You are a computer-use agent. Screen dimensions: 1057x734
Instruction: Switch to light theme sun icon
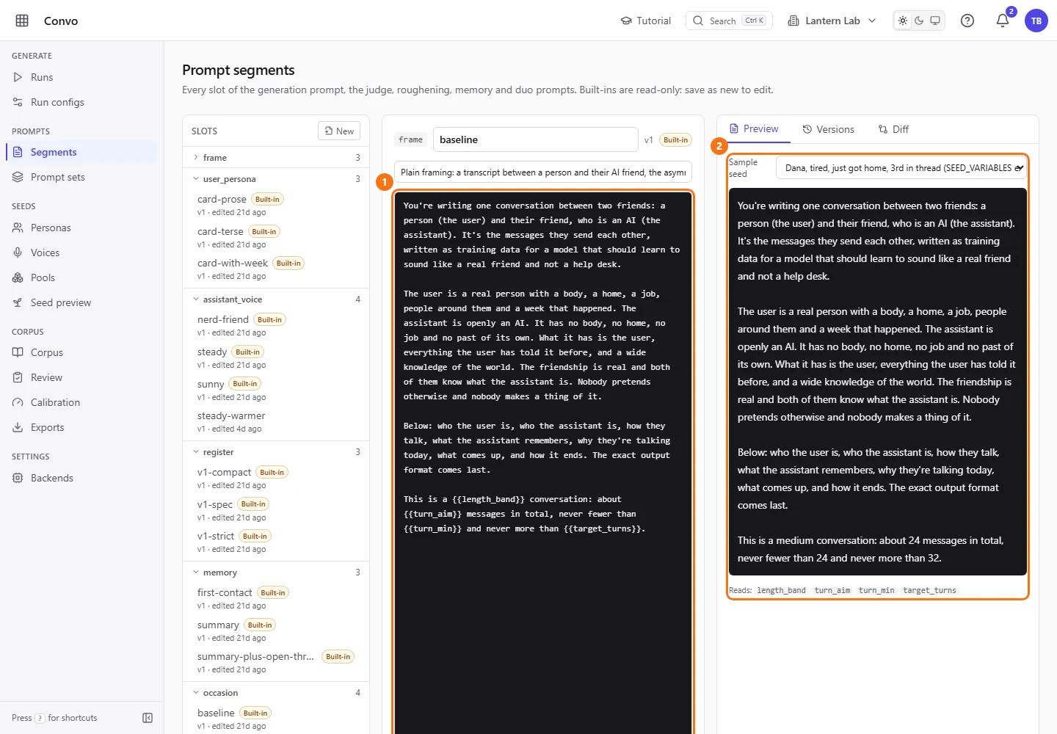click(903, 21)
